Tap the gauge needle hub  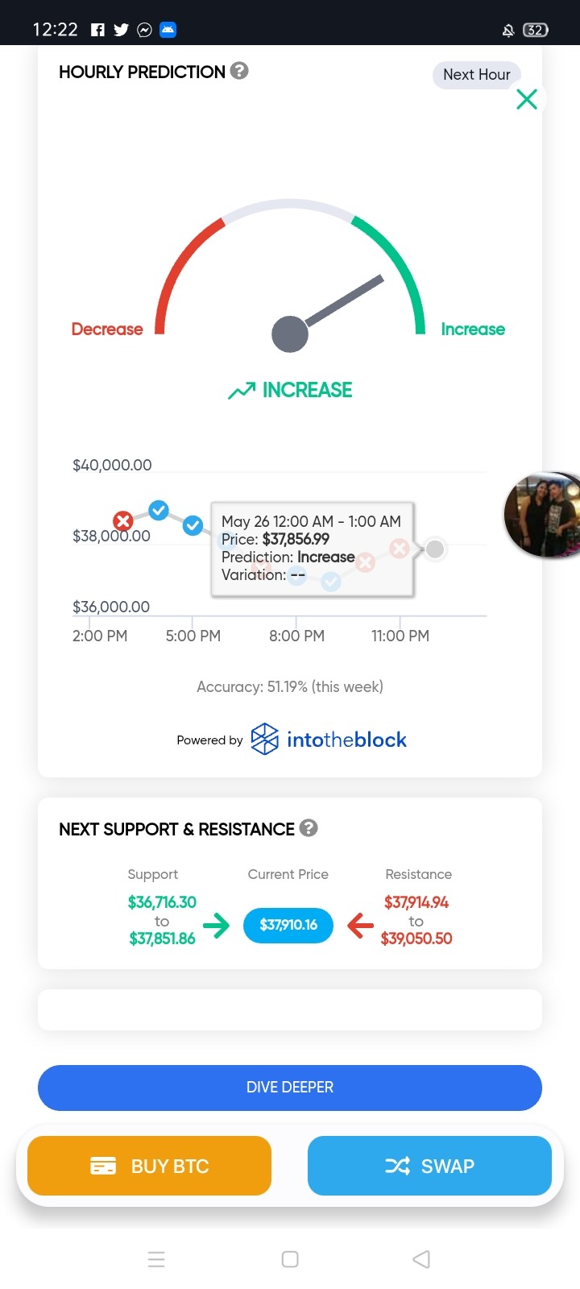tap(290, 334)
